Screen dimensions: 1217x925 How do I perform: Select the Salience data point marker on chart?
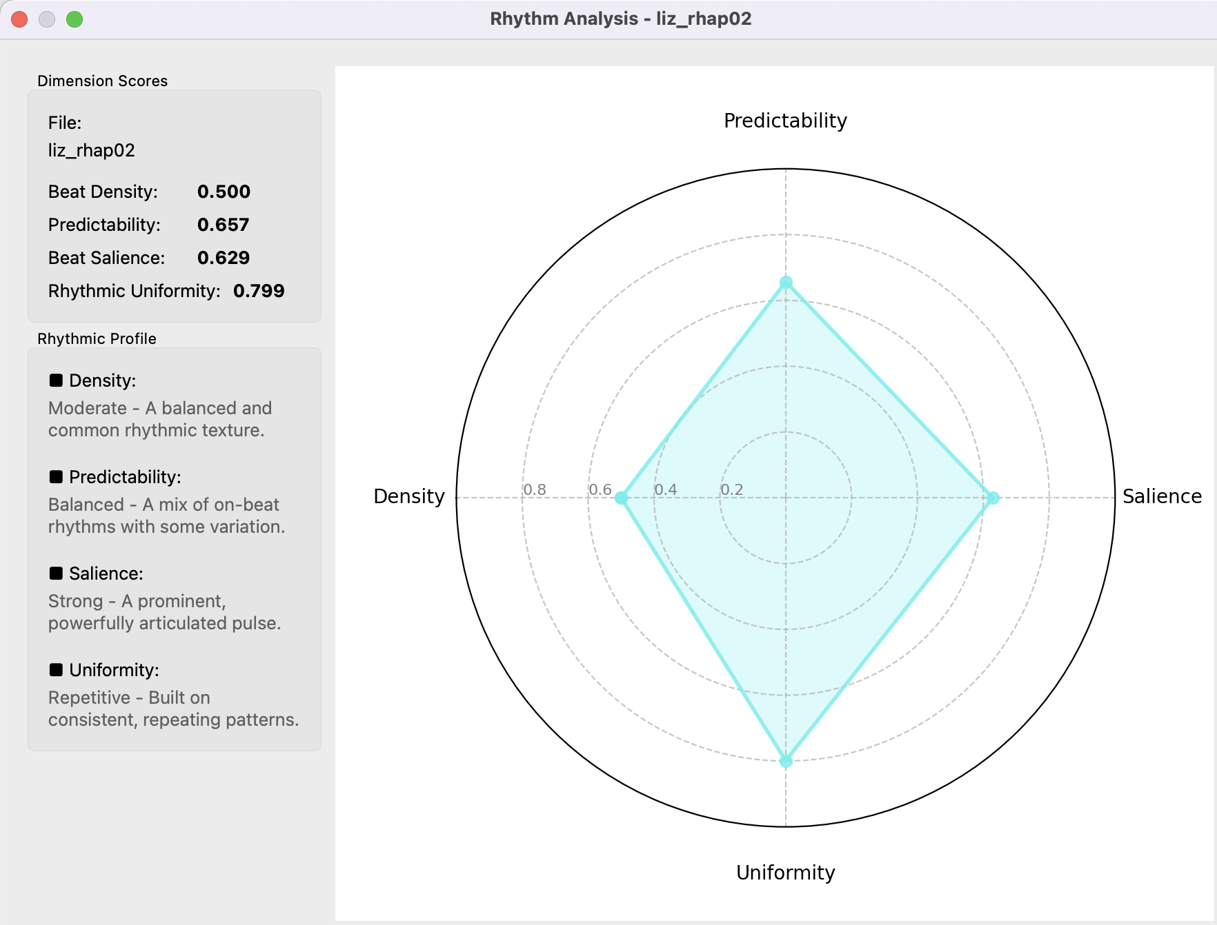[993, 498]
